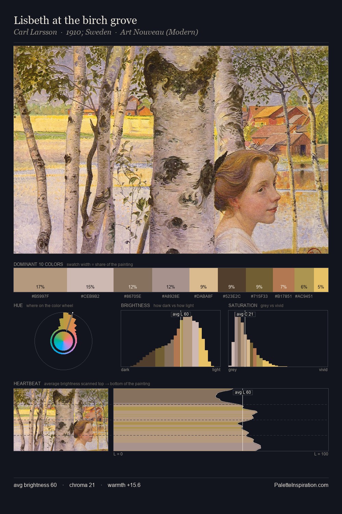Click the 5% yellow swatch
The image size is (342, 514).
(x=321, y=280)
